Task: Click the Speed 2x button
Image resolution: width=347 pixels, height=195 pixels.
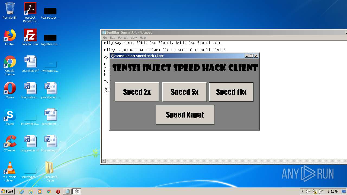Action: 137,92
